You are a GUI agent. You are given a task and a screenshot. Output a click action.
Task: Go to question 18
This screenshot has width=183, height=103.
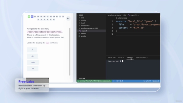pos(54,20)
